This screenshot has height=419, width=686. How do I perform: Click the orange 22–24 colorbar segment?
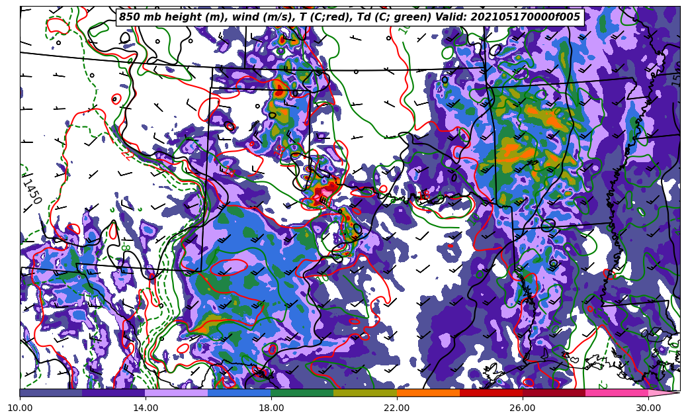[428, 393]
